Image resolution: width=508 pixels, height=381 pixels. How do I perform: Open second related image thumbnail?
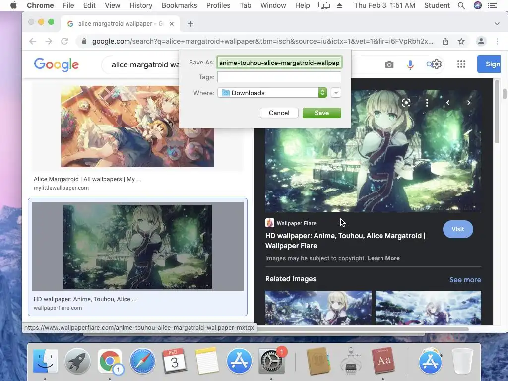428,308
